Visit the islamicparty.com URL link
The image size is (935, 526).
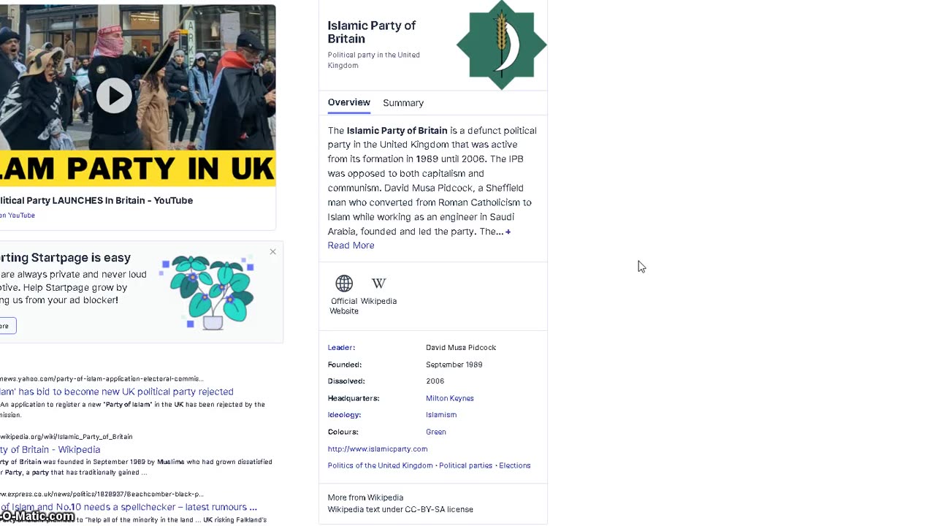coord(378,449)
